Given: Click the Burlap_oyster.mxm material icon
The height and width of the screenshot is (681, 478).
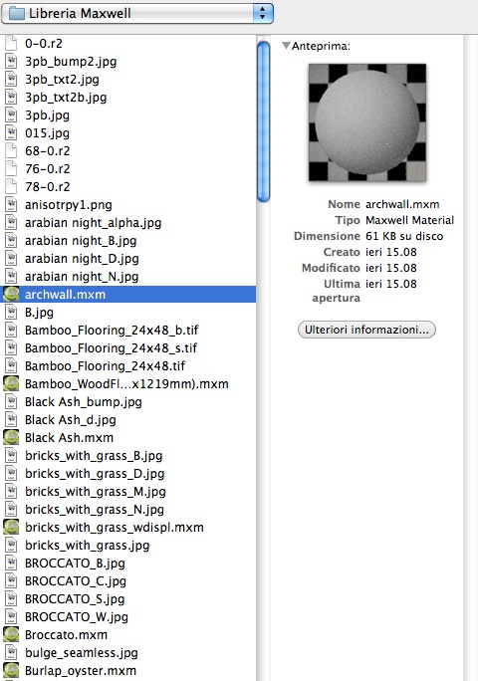Looking at the screenshot, I should coord(11,670).
